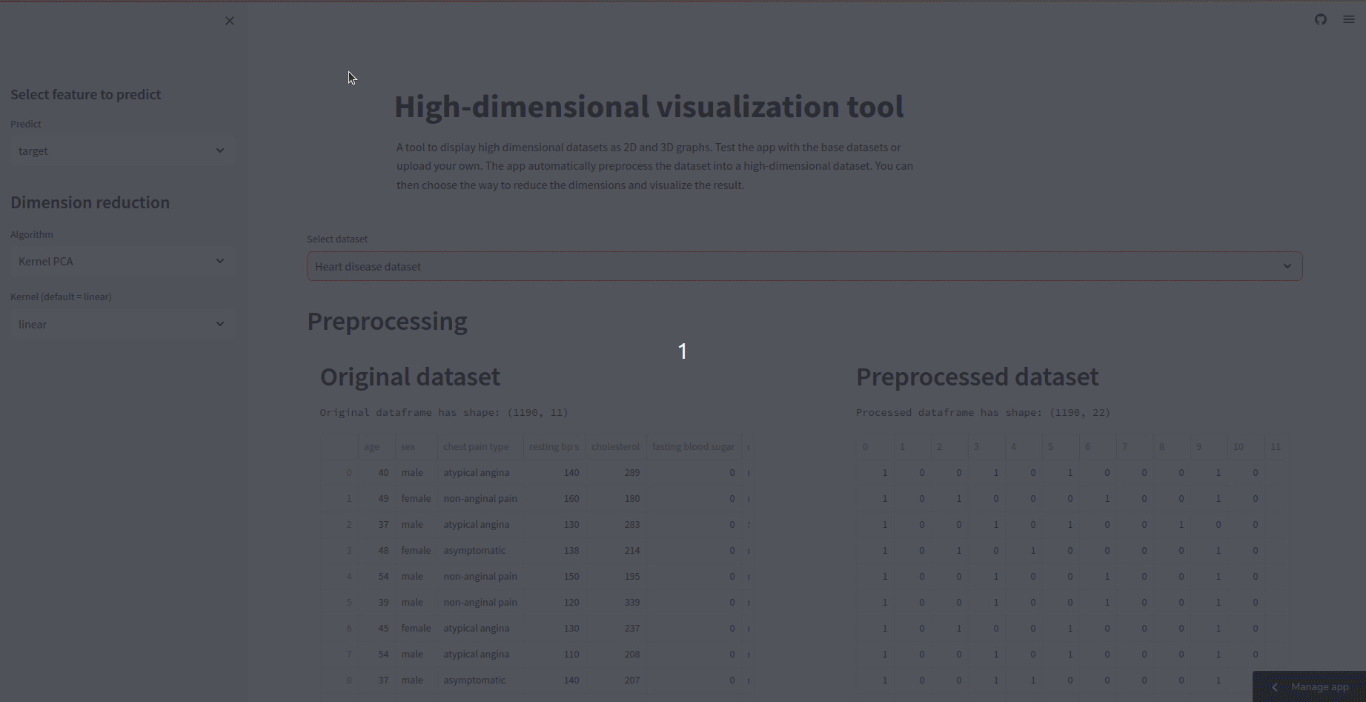The height and width of the screenshot is (702, 1366).
Task: Select 'asymptomatic' cell in row 3
Action: pyautogui.click(x=480, y=550)
